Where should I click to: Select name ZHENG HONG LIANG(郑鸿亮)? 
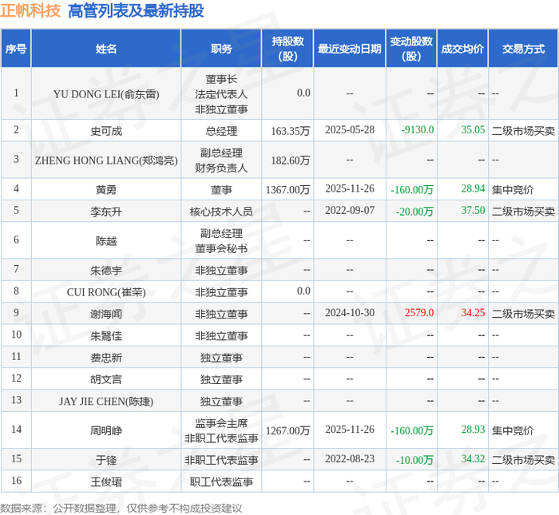106,160
